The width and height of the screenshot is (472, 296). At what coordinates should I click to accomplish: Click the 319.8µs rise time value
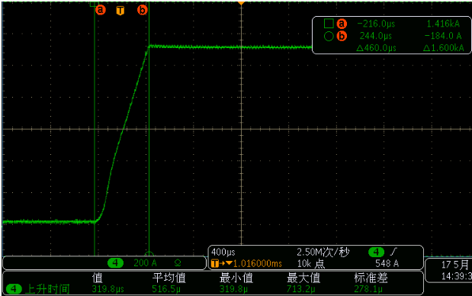click(x=108, y=289)
